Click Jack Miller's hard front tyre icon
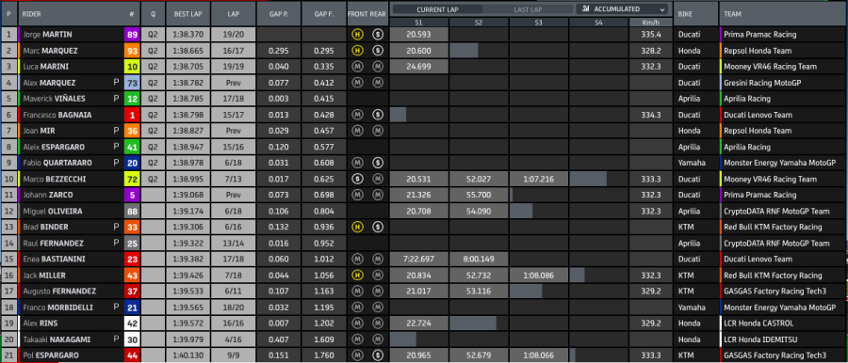Viewport: 848px width, 363px height. [357, 276]
